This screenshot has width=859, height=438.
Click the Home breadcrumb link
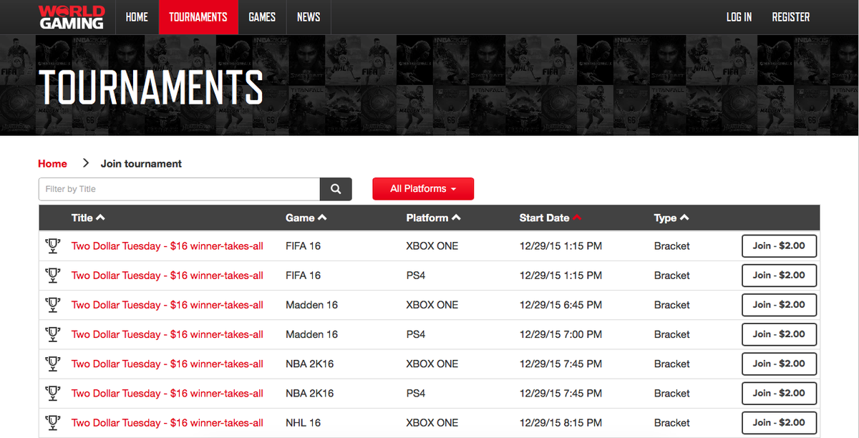click(52, 163)
